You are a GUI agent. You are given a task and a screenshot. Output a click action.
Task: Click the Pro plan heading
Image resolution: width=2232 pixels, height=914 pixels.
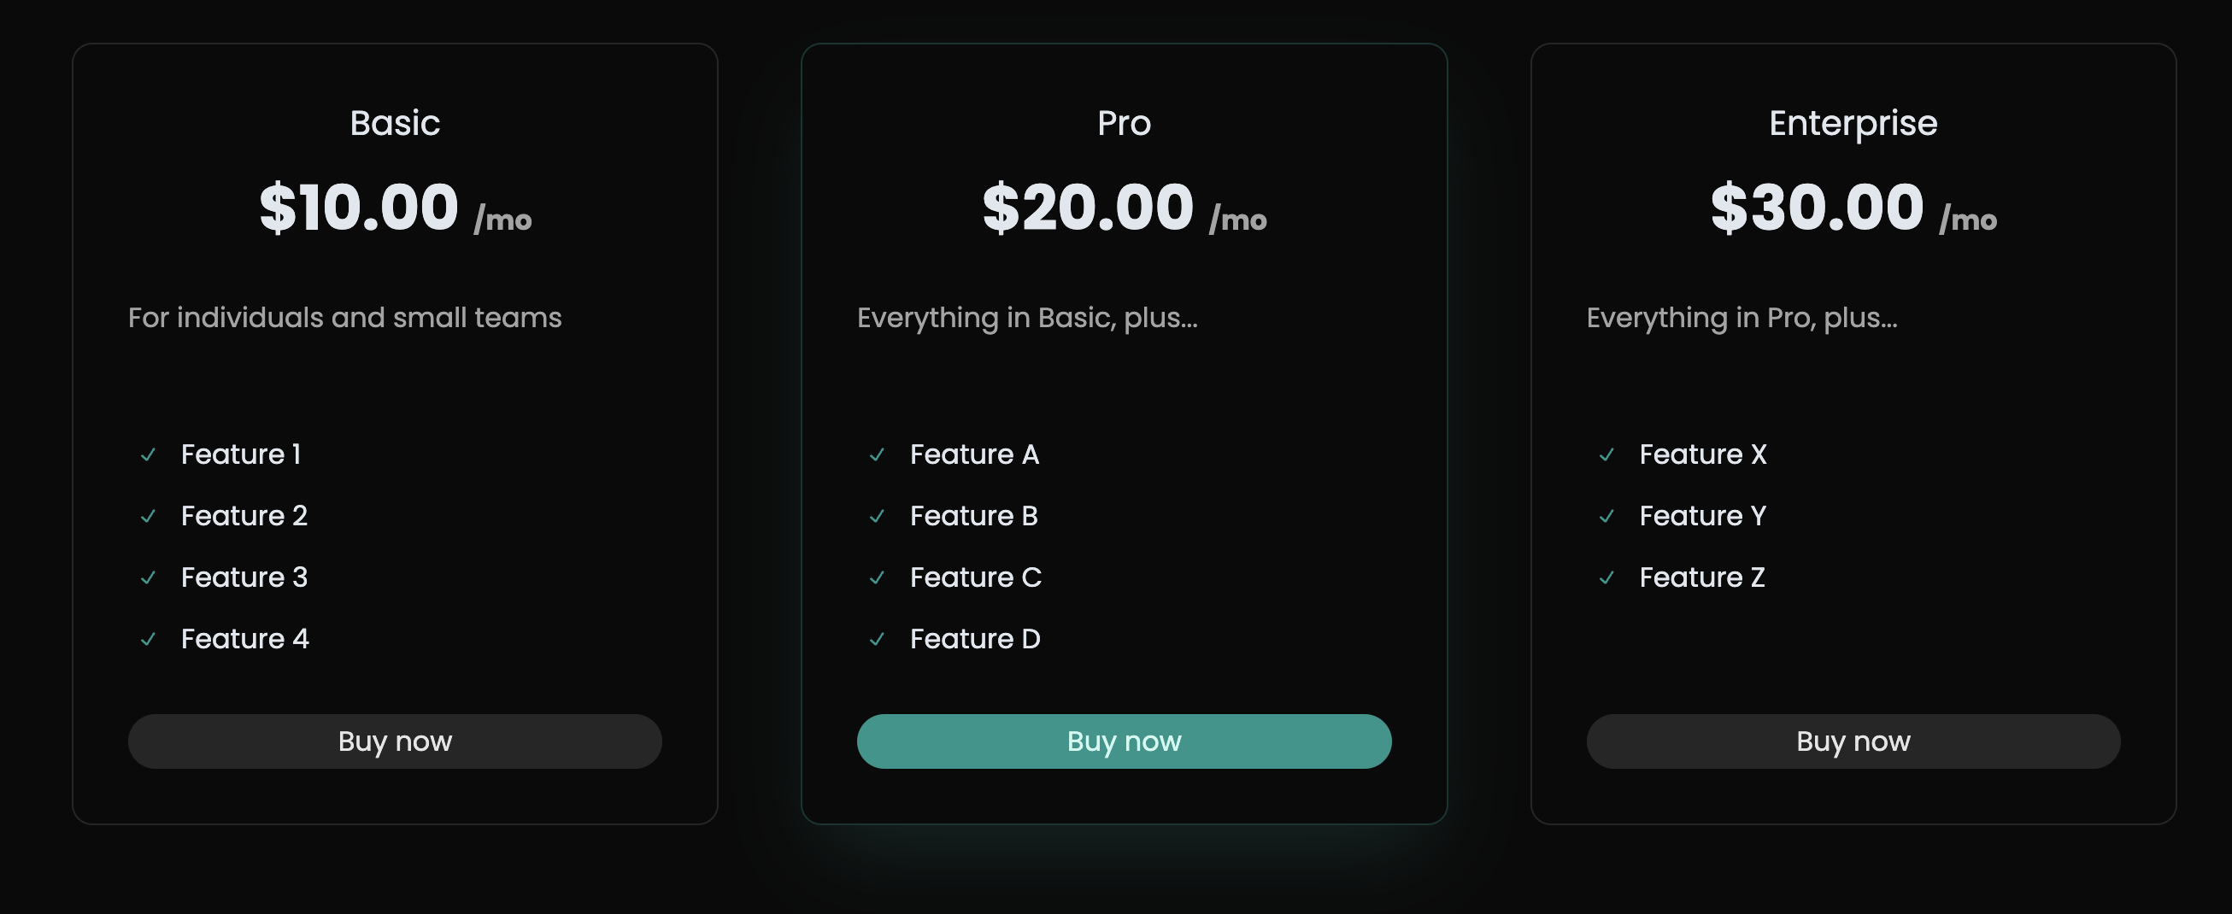[x=1124, y=123]
